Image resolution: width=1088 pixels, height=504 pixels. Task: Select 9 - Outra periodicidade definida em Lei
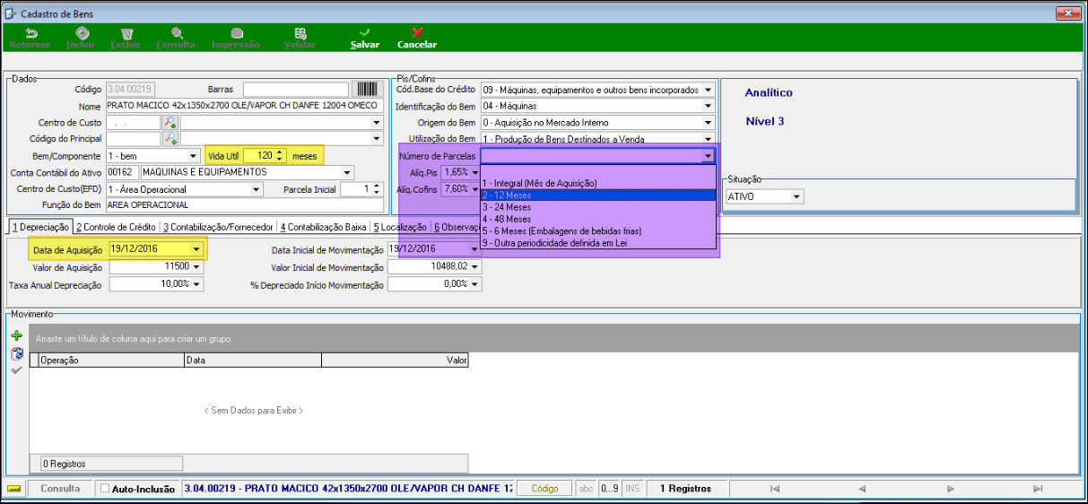598,242
